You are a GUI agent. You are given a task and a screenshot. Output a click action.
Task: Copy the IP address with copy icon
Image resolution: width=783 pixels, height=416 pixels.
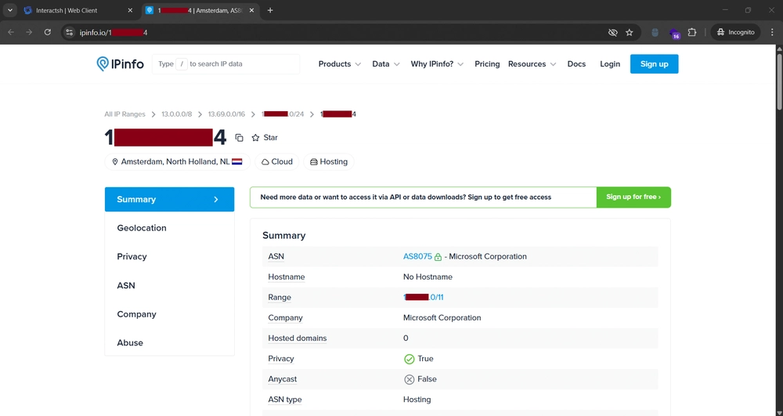click(239, 138)
